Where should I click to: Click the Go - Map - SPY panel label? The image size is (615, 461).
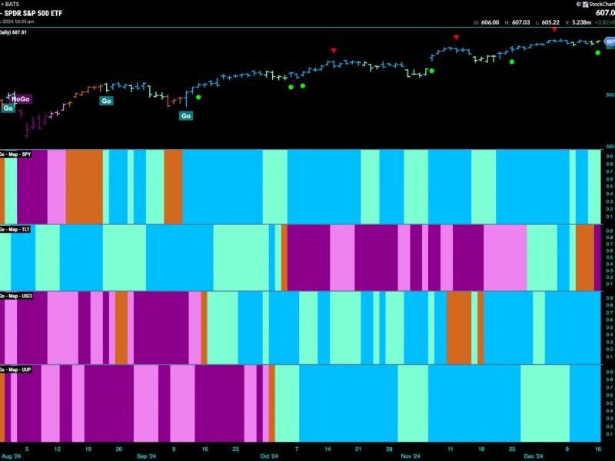(15, 154)
